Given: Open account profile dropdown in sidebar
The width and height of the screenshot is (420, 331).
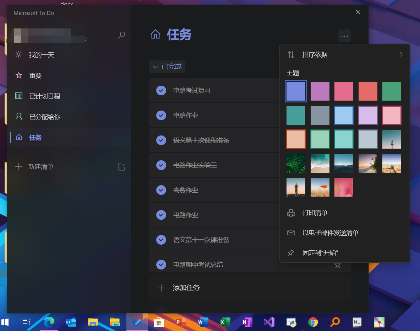Looking at the screenshot, I should click(x=50, y=36).
